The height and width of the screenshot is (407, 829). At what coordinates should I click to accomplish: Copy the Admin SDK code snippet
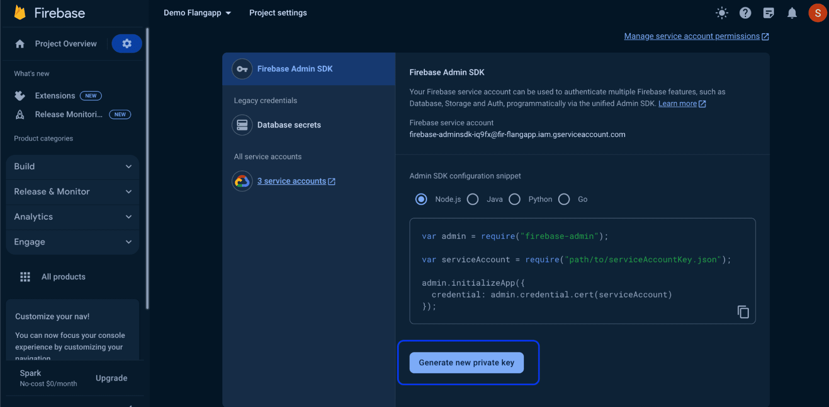(x=743, y=312)
